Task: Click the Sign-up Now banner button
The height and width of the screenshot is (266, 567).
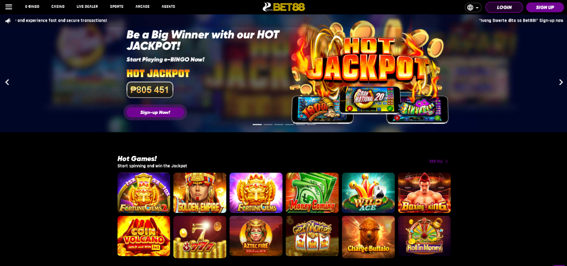Action: [x=155, y=113]
